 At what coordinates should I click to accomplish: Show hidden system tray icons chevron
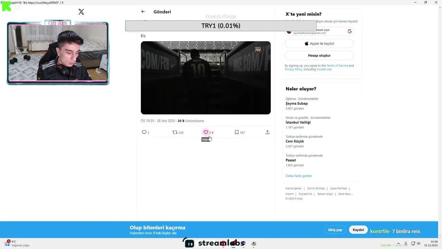click(x=398, y=243)
